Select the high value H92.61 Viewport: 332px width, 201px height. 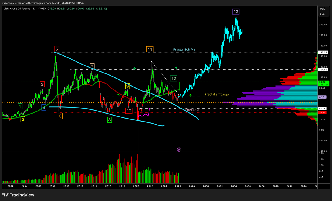62,9
